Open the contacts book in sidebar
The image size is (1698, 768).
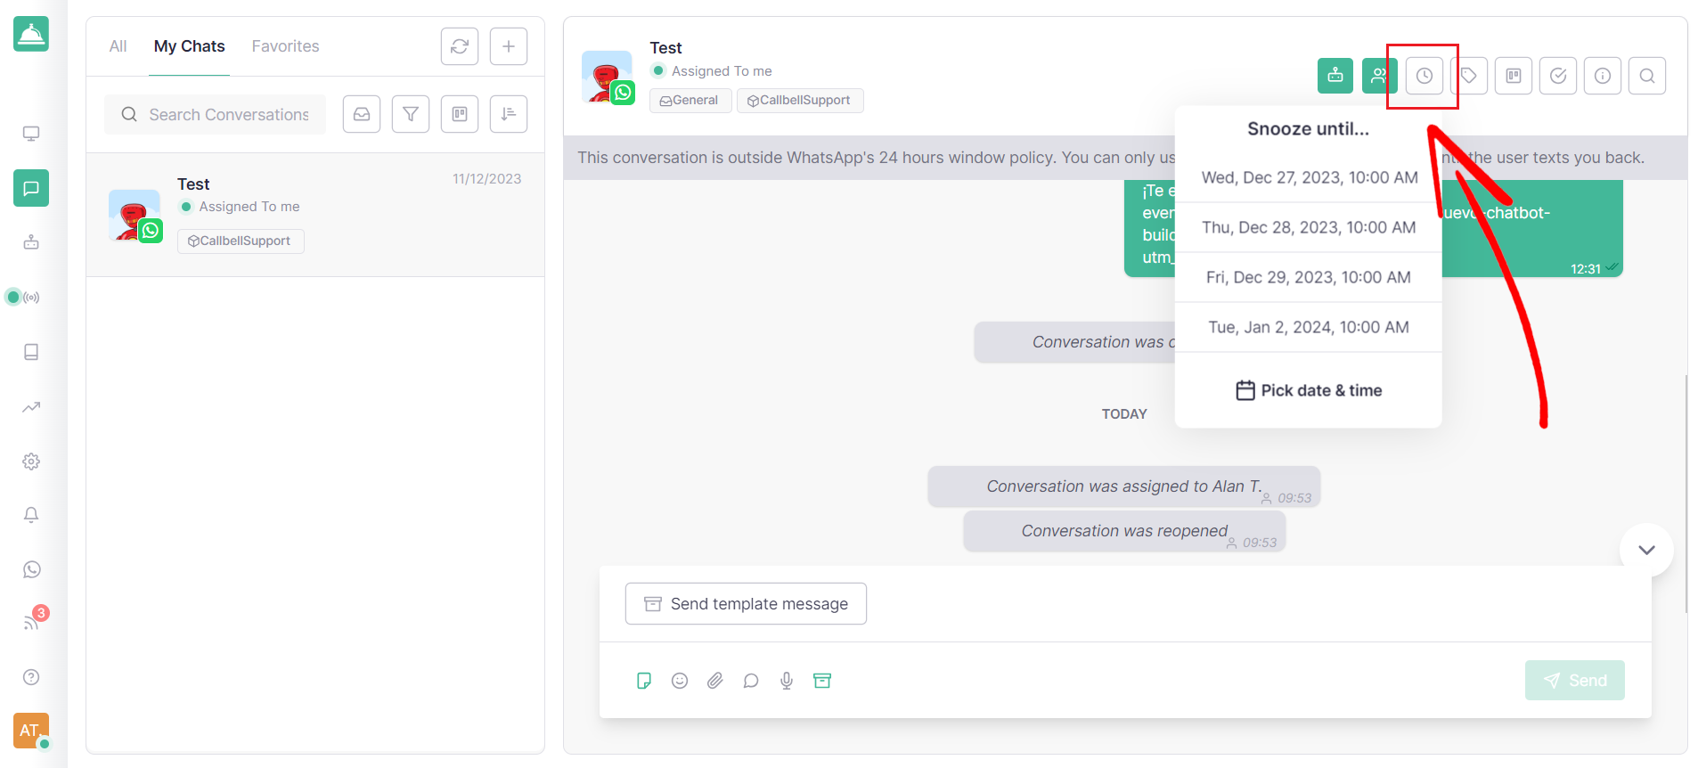pyautogui.click(x=31, y=352)
